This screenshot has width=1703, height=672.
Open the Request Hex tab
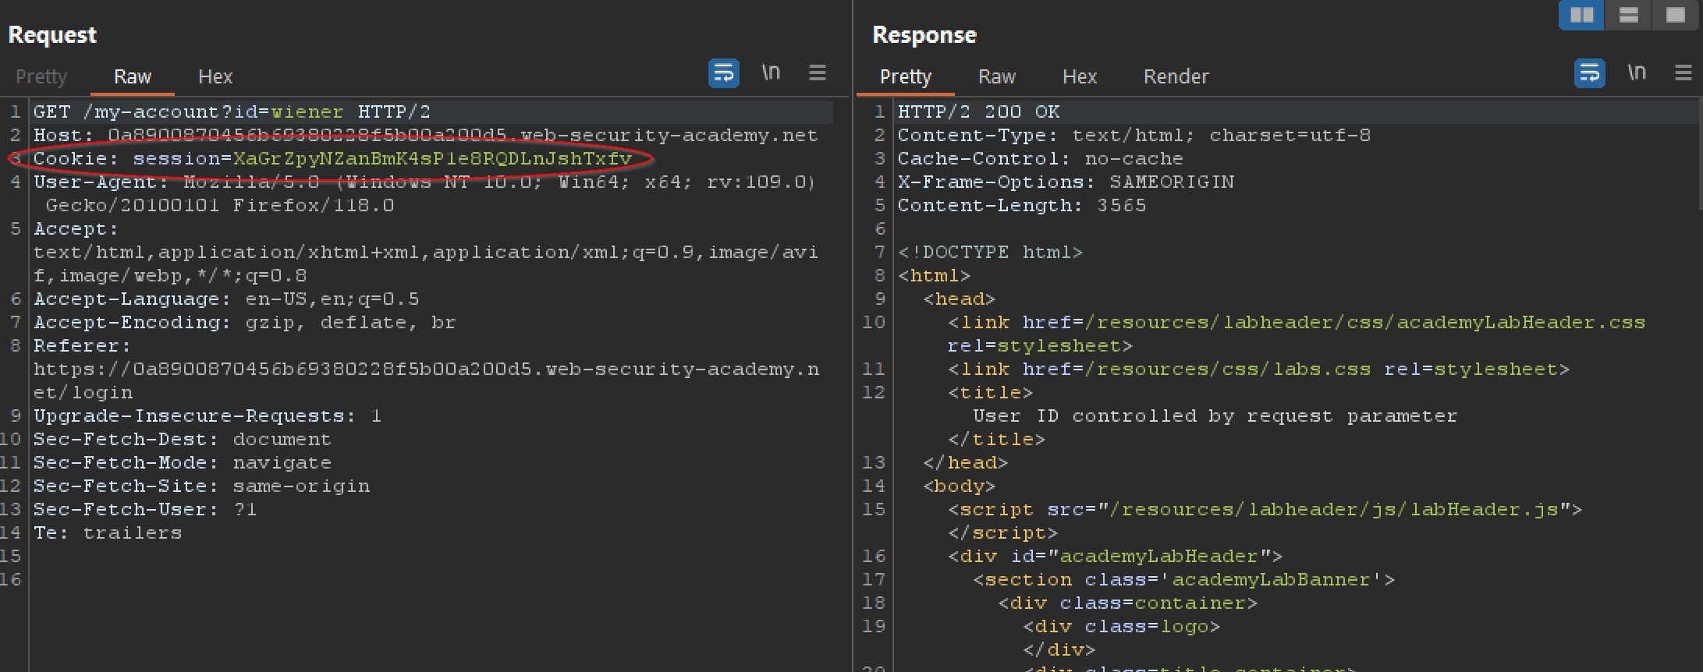215,76
